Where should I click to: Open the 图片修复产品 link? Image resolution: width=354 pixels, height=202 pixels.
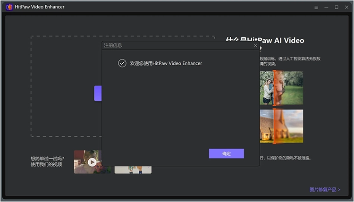[322, 190]
